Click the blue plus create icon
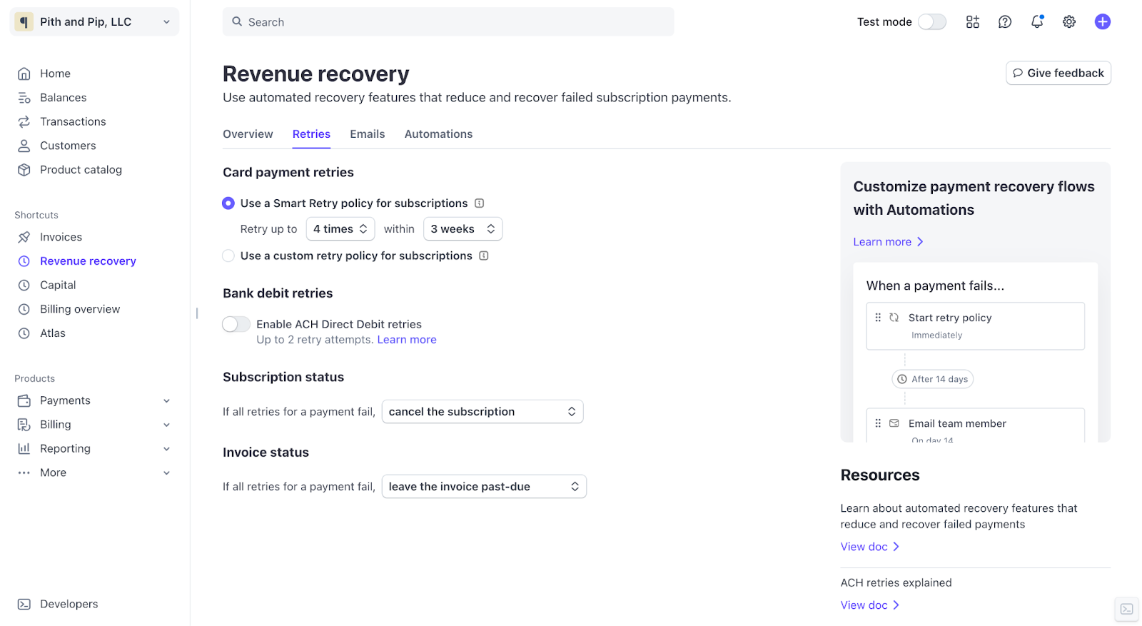Screen dimensions: 1142x626 click(1102, 22)
